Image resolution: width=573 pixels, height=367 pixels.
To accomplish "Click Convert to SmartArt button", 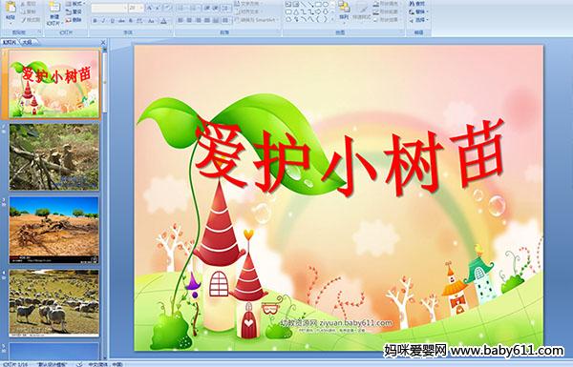I will pos(257,20).
